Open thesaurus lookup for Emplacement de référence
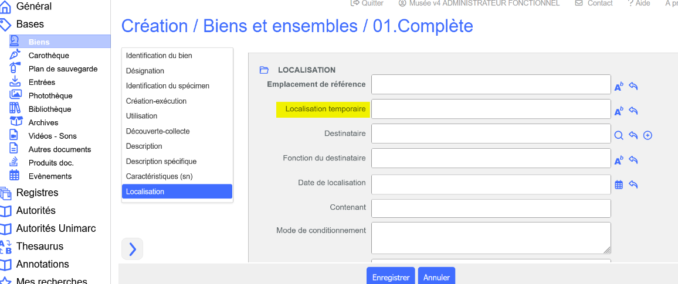This screenshot has height=284, width=678. click(x=619, y=87)
